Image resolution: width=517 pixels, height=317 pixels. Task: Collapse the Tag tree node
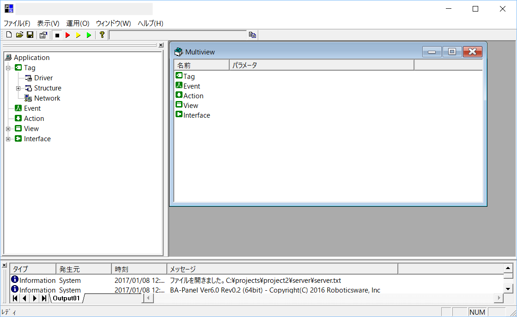pos(8,68)
